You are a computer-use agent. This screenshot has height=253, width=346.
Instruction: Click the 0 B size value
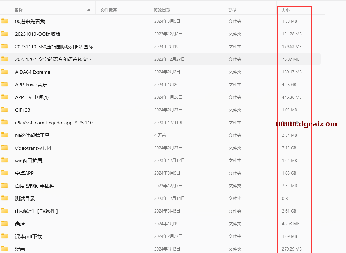285,199
